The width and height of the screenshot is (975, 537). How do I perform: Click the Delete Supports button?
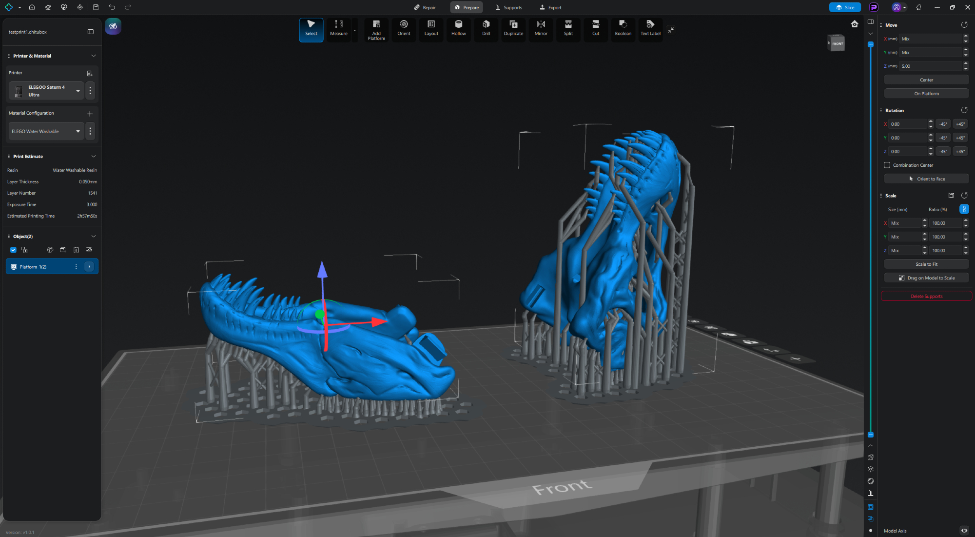tap(926, 296)
